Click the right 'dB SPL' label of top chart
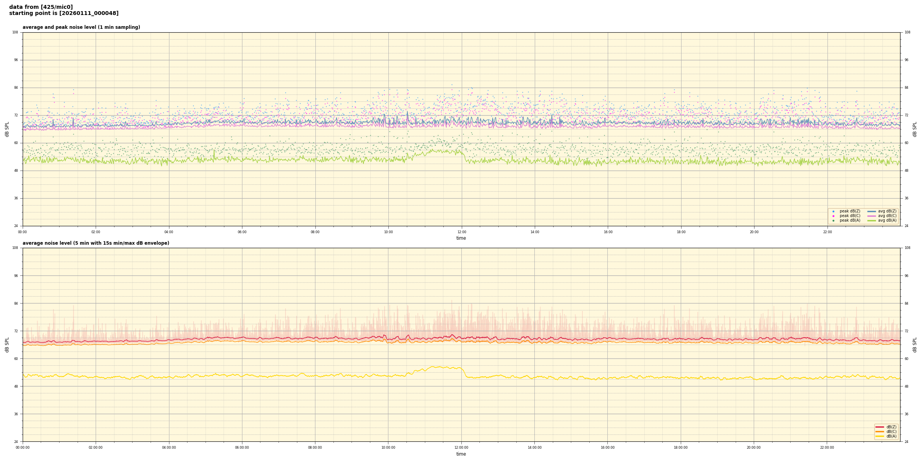This screenshot has width=922, height=461. click(x=915, y=129)
